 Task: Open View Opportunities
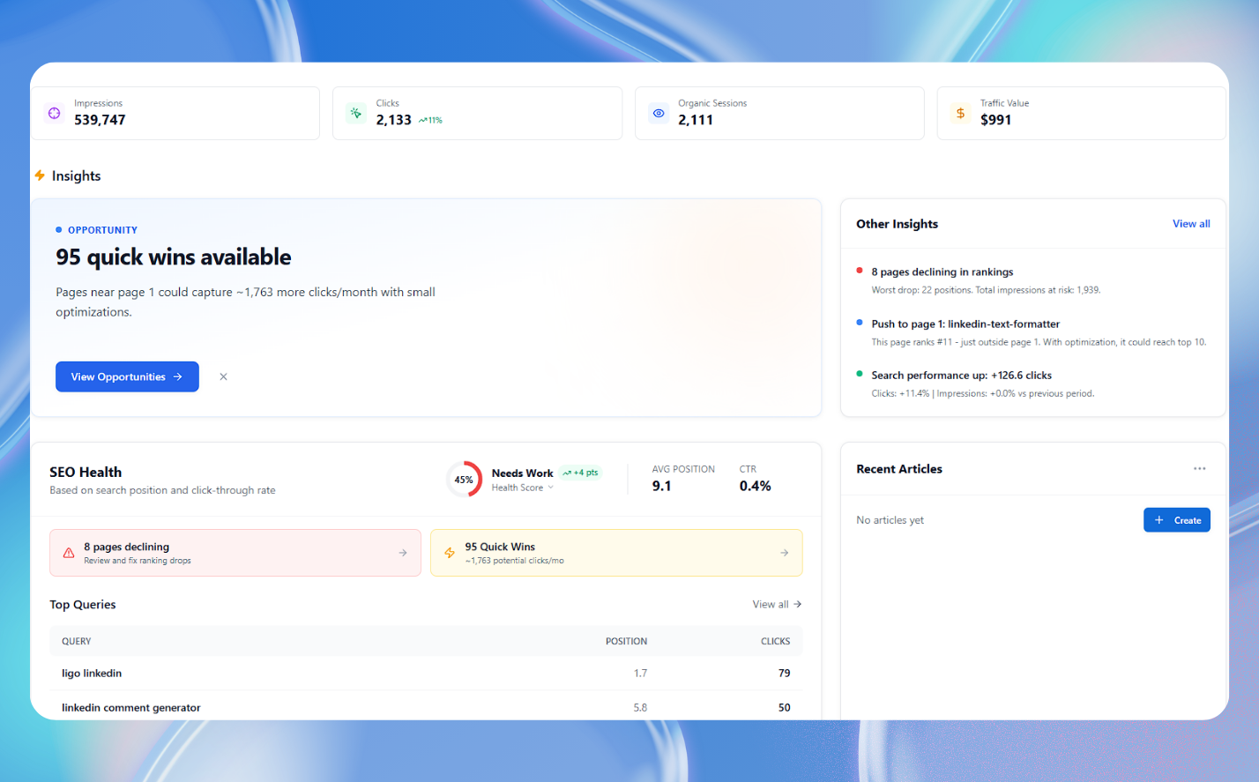[x=127, y=376]
